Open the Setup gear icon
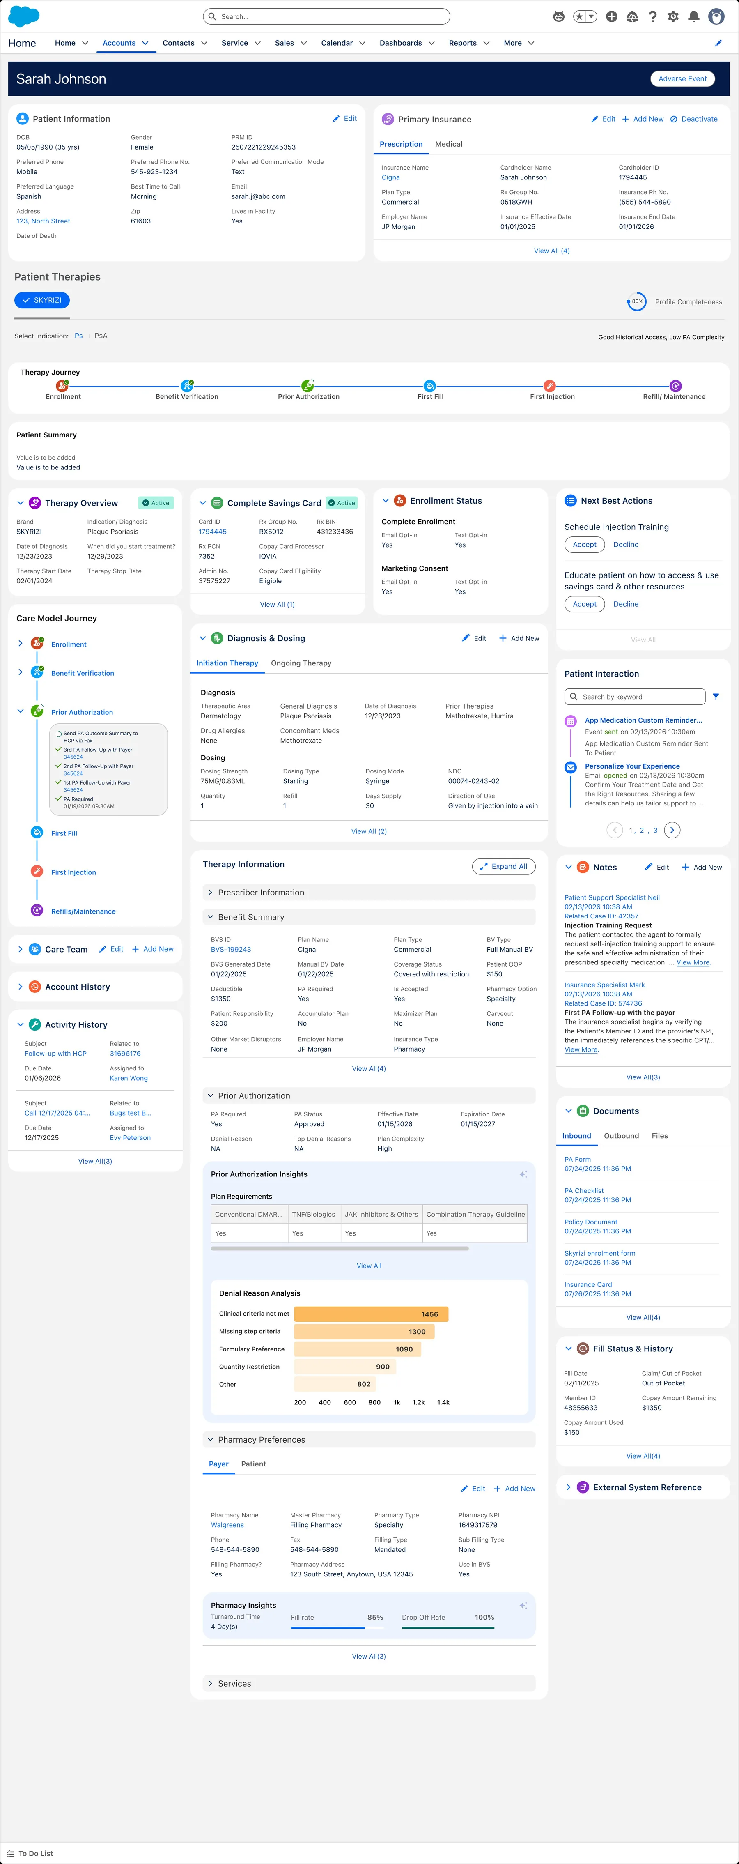 point(673,17)
